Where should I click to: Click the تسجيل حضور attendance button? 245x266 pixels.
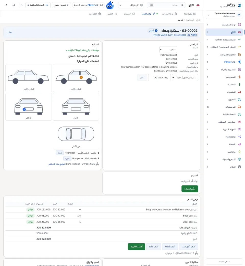click(61, 5)
